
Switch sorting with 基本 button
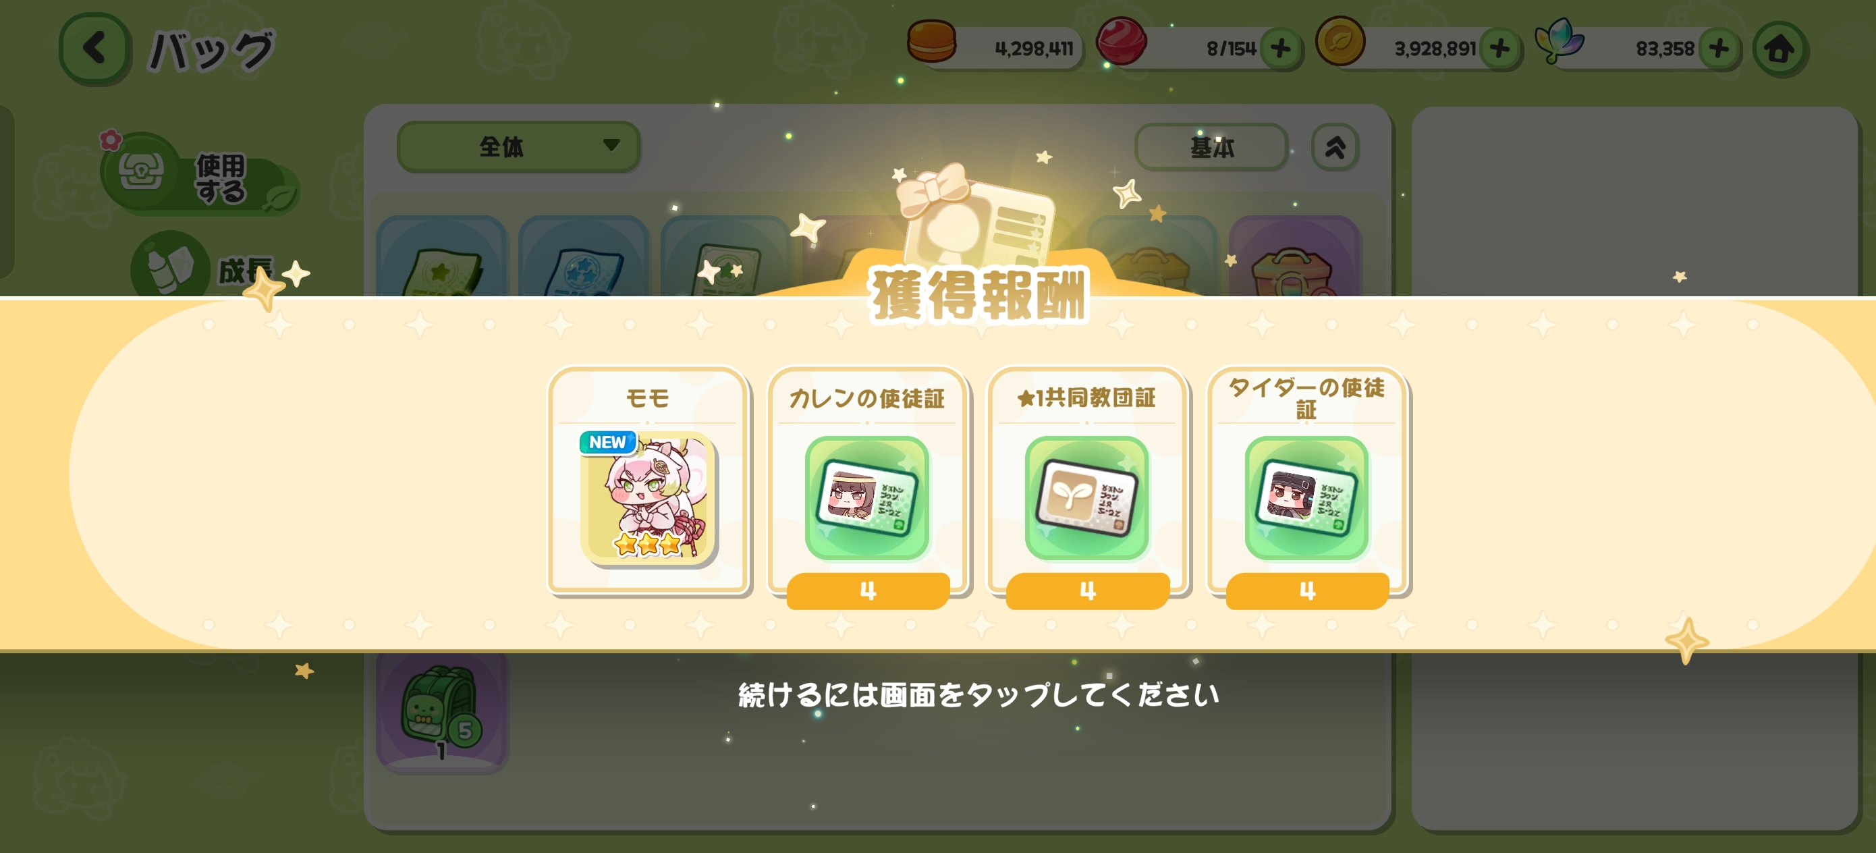[x=1211, y=148]
